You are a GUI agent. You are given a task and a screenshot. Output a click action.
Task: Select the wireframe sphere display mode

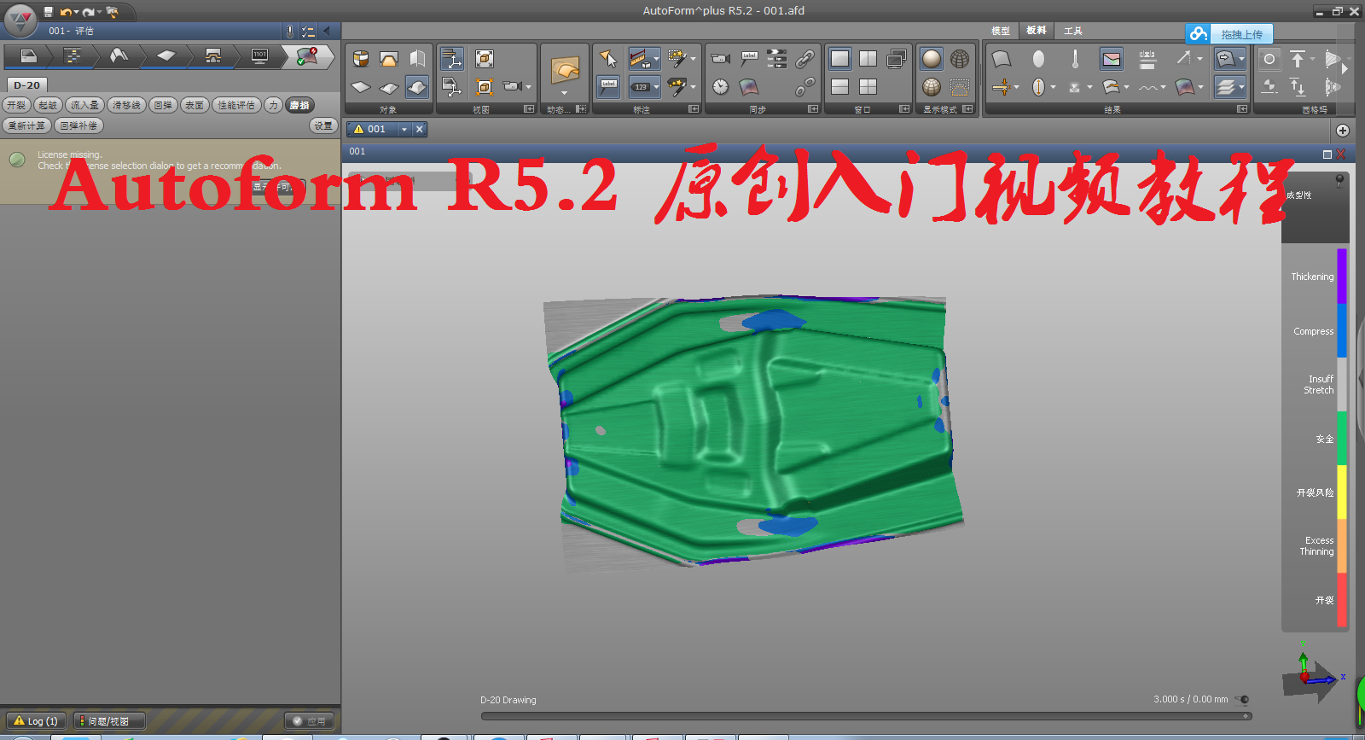click(960, 59)
